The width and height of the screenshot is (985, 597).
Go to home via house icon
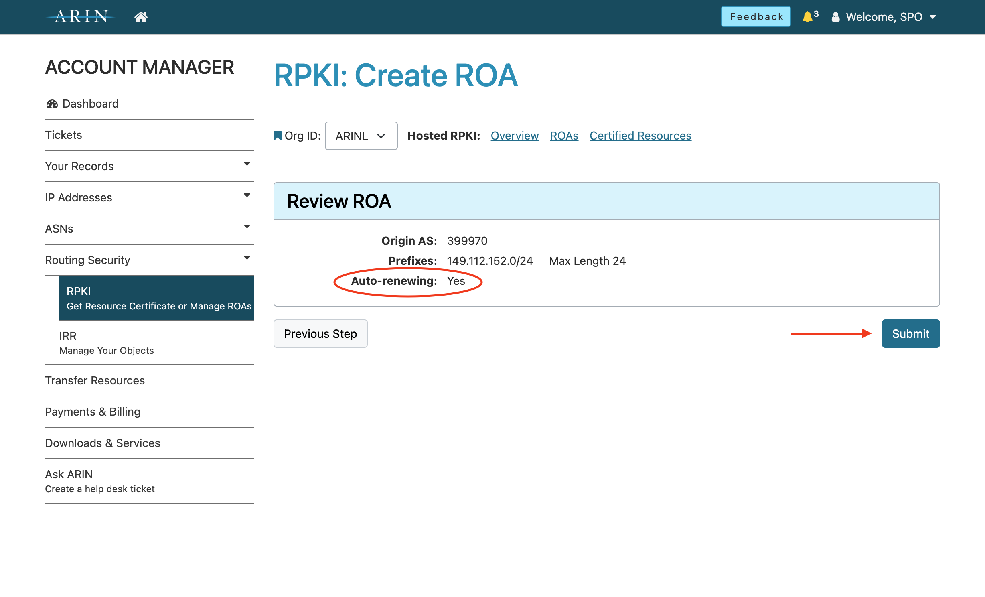[141, 17]
